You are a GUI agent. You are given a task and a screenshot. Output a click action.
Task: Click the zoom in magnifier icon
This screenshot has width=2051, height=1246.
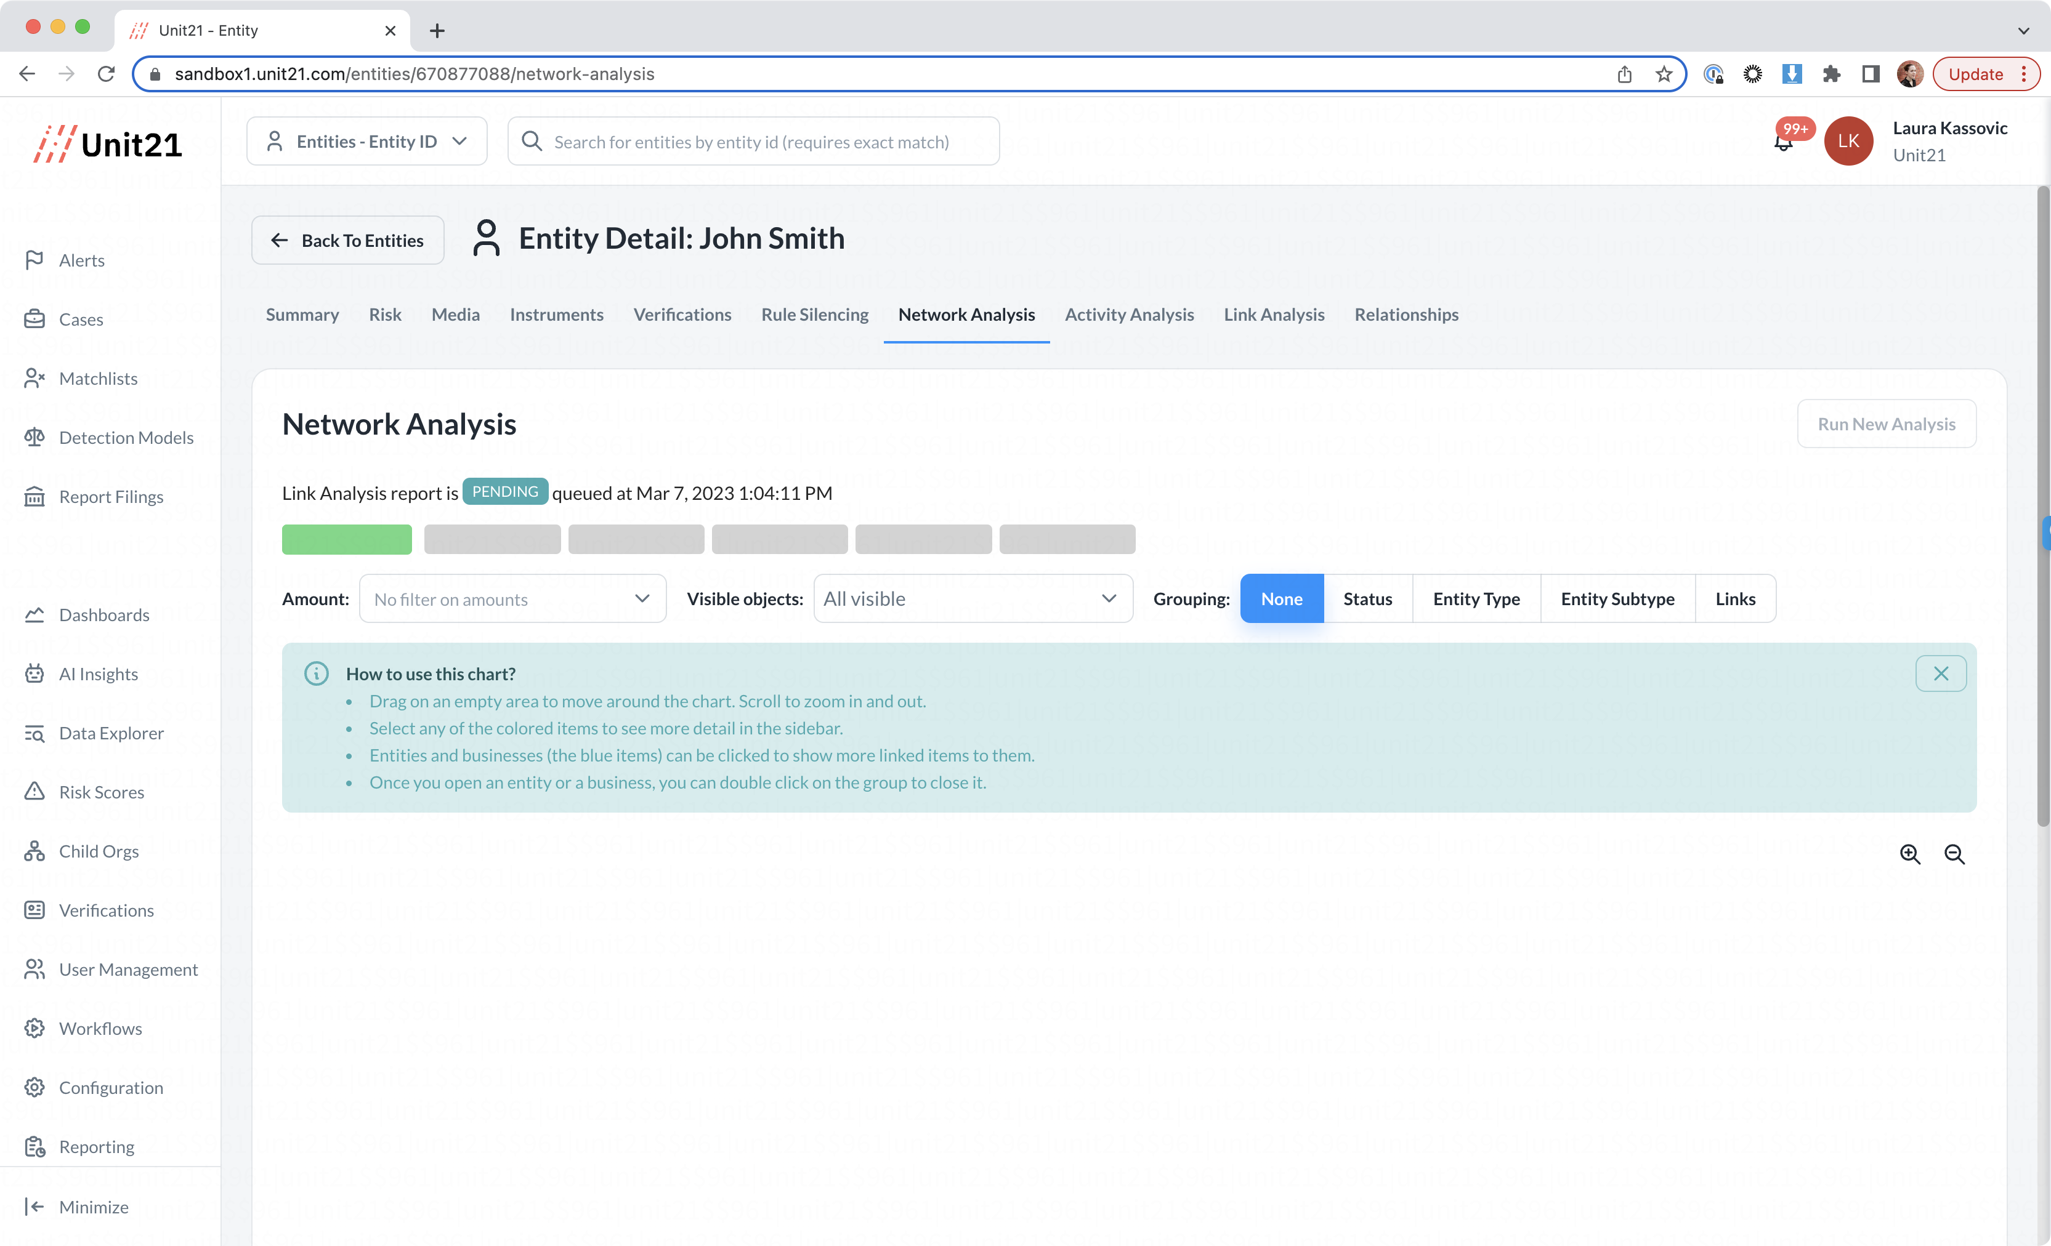1909,854
